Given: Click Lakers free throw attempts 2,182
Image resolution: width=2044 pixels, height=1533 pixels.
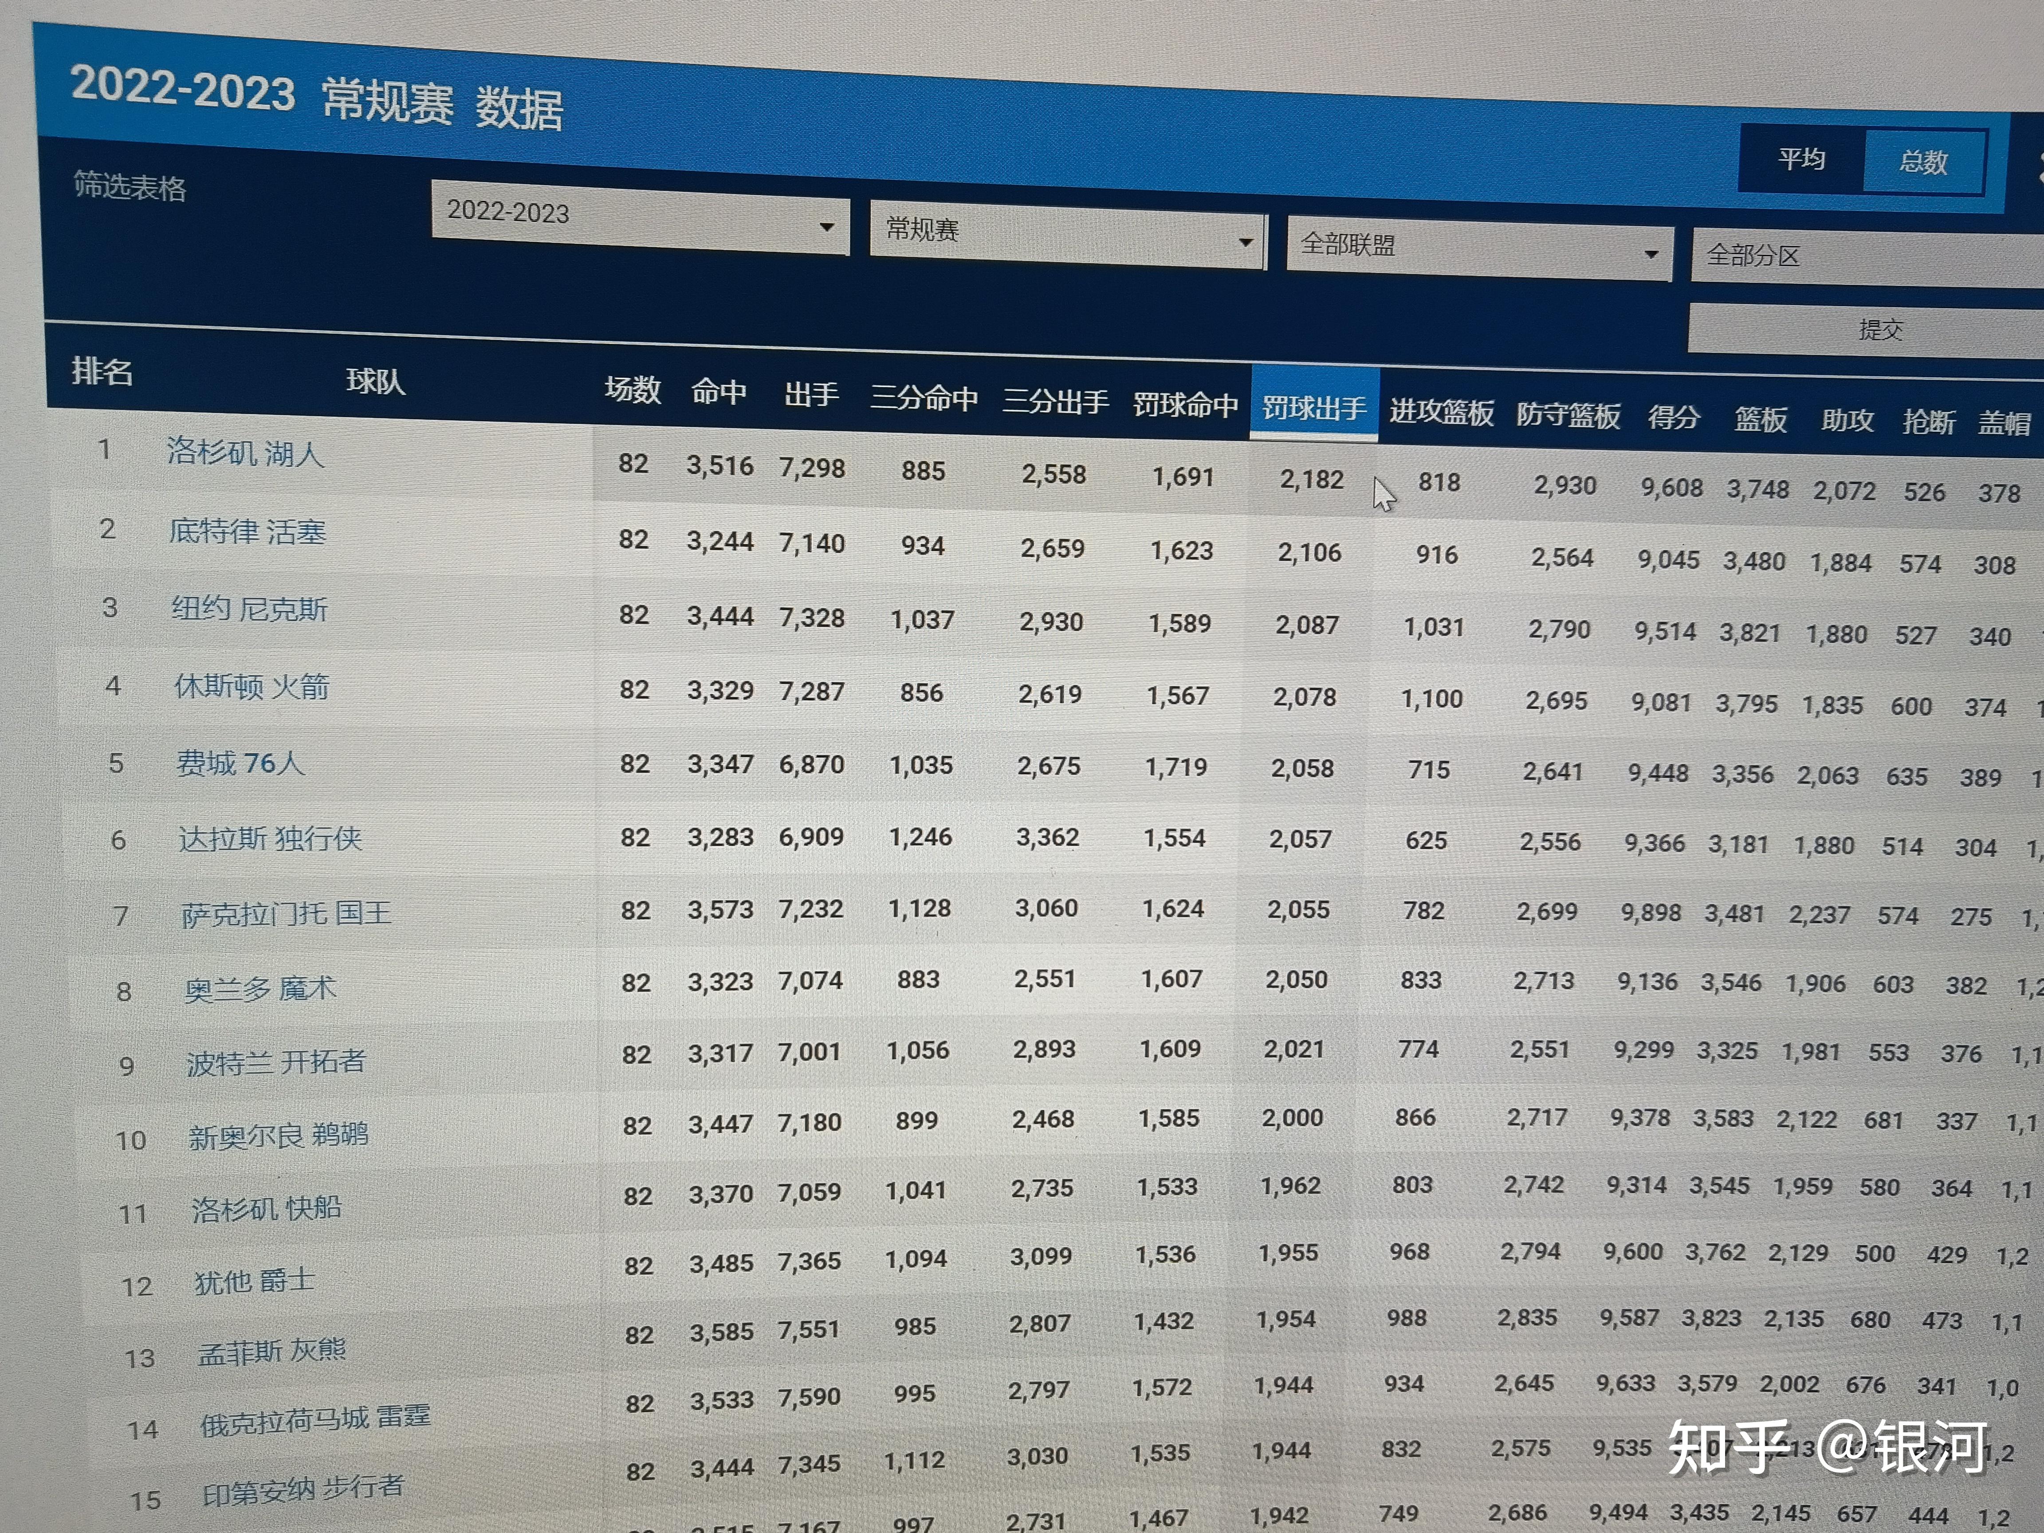Looking at the screenshot, I should [1311, 480].
